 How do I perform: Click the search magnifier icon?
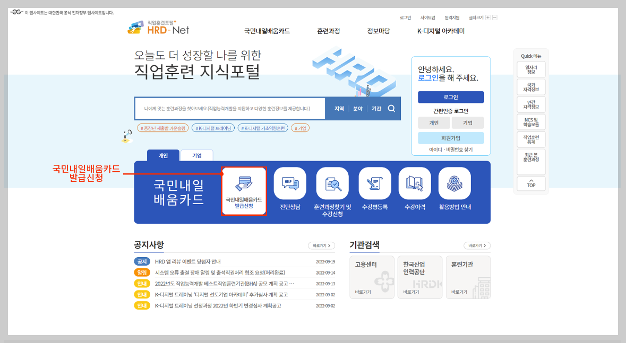click(392, 109)
